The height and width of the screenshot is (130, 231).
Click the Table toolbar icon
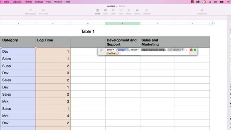click(x=105, y=10)
